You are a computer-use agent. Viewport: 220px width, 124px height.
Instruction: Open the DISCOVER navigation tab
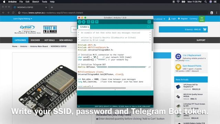(35, 40)
